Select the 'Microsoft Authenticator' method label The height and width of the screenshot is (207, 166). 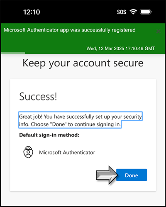click(67, 153)
